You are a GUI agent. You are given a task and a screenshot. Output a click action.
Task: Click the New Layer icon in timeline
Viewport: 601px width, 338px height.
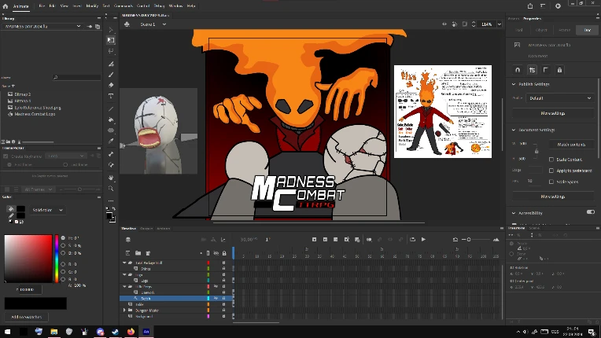[x=128, y=253]
